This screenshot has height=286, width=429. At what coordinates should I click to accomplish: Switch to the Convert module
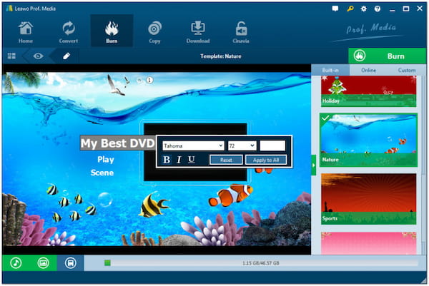(x=69, y=31)
